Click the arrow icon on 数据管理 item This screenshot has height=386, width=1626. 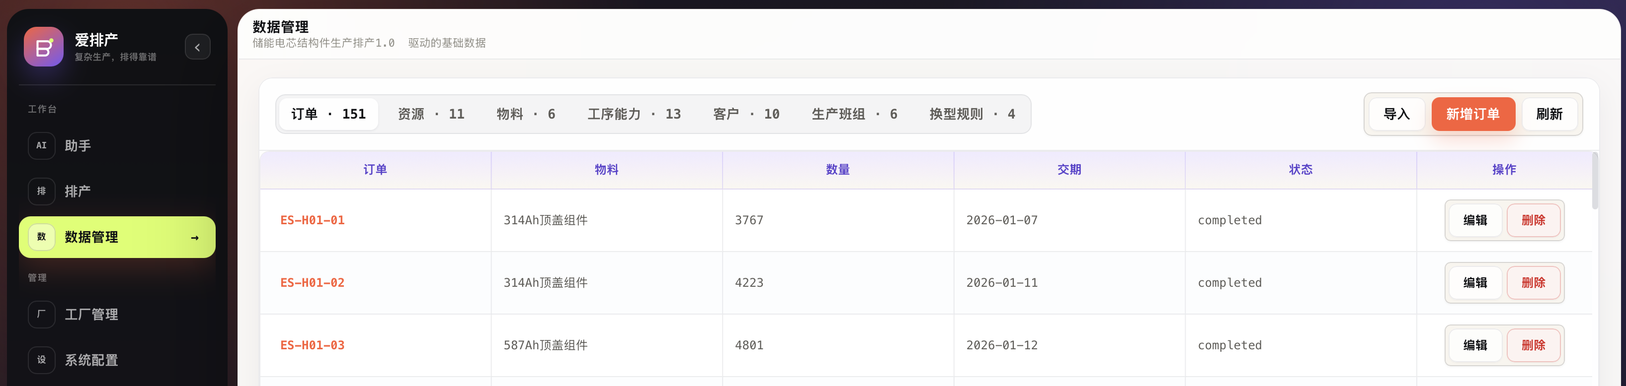pos(194,238)
